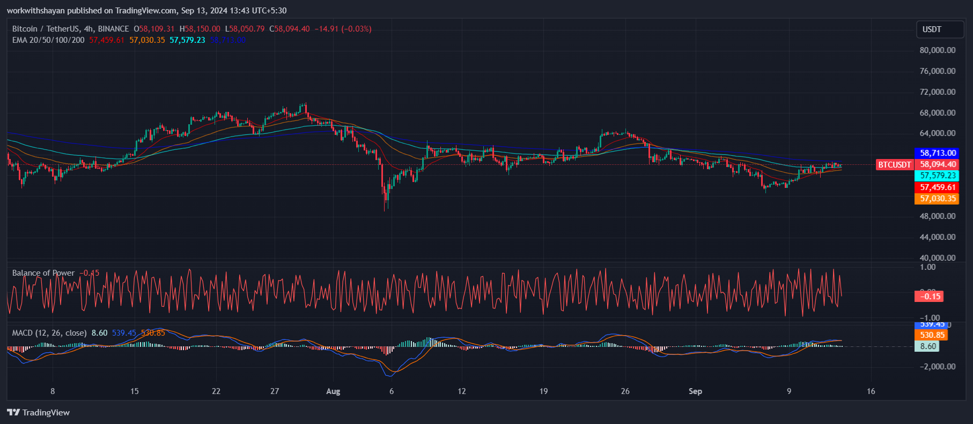Click the open price O58,109.31
This screenshot has width=973, height=424.
(154, 29)
